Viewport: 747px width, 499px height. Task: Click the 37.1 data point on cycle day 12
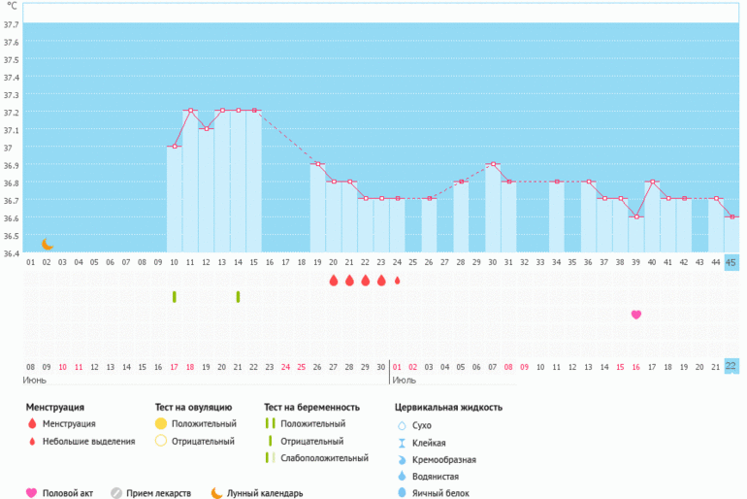click(x=207, y=129)
